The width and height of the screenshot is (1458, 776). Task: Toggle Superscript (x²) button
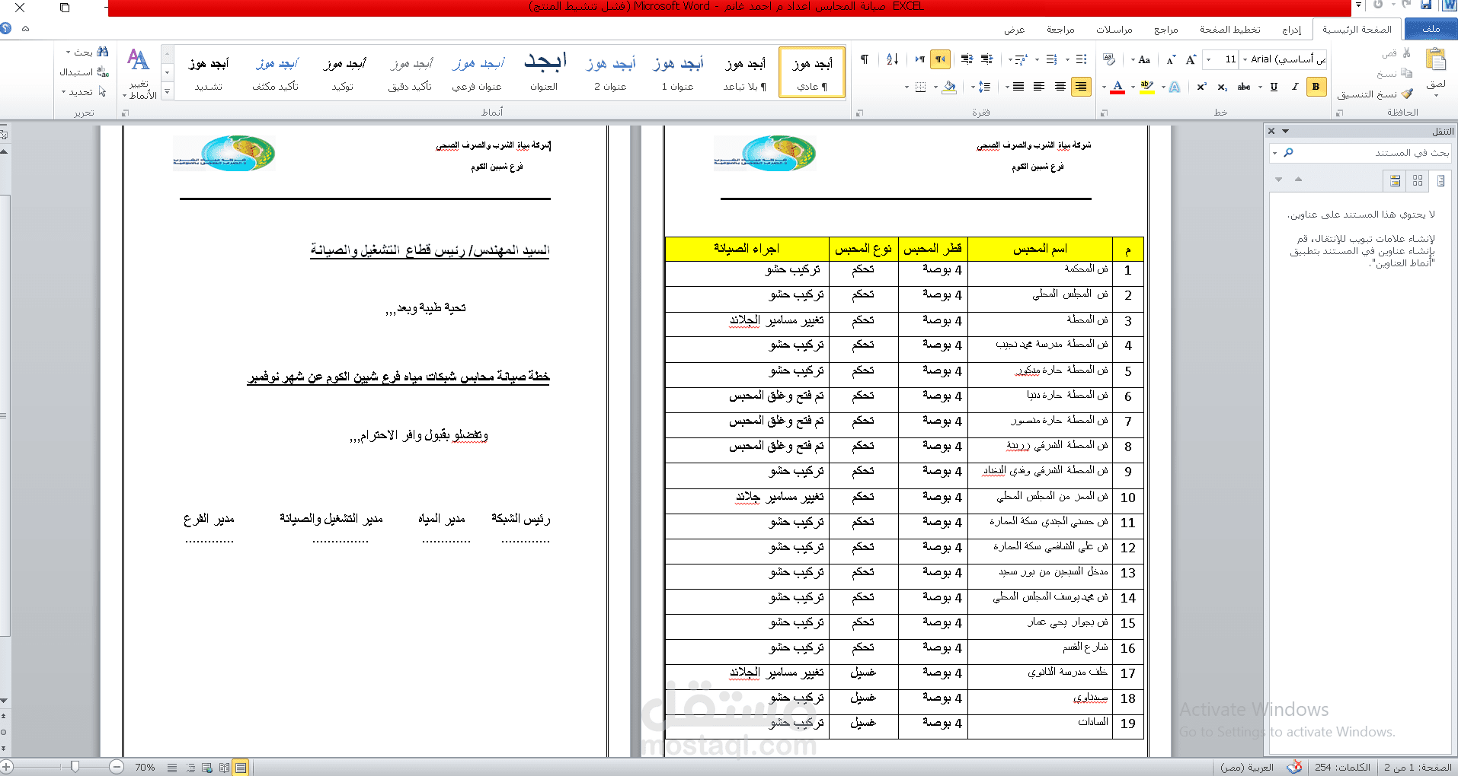coord(1201,87)
